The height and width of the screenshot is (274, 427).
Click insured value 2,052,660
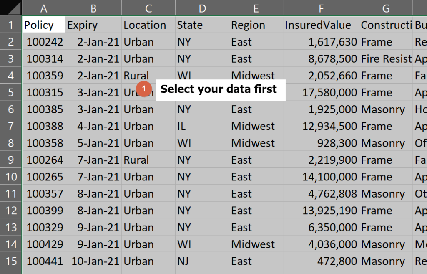coord(321,75)
